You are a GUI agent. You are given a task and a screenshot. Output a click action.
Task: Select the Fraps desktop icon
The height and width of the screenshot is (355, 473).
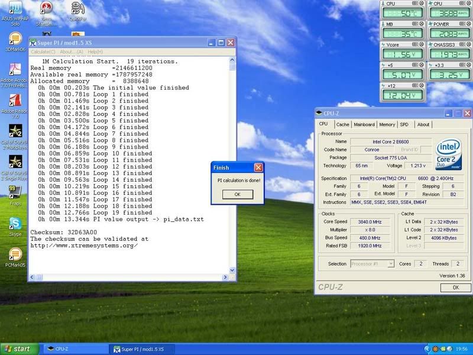click(x=15, y=196)
